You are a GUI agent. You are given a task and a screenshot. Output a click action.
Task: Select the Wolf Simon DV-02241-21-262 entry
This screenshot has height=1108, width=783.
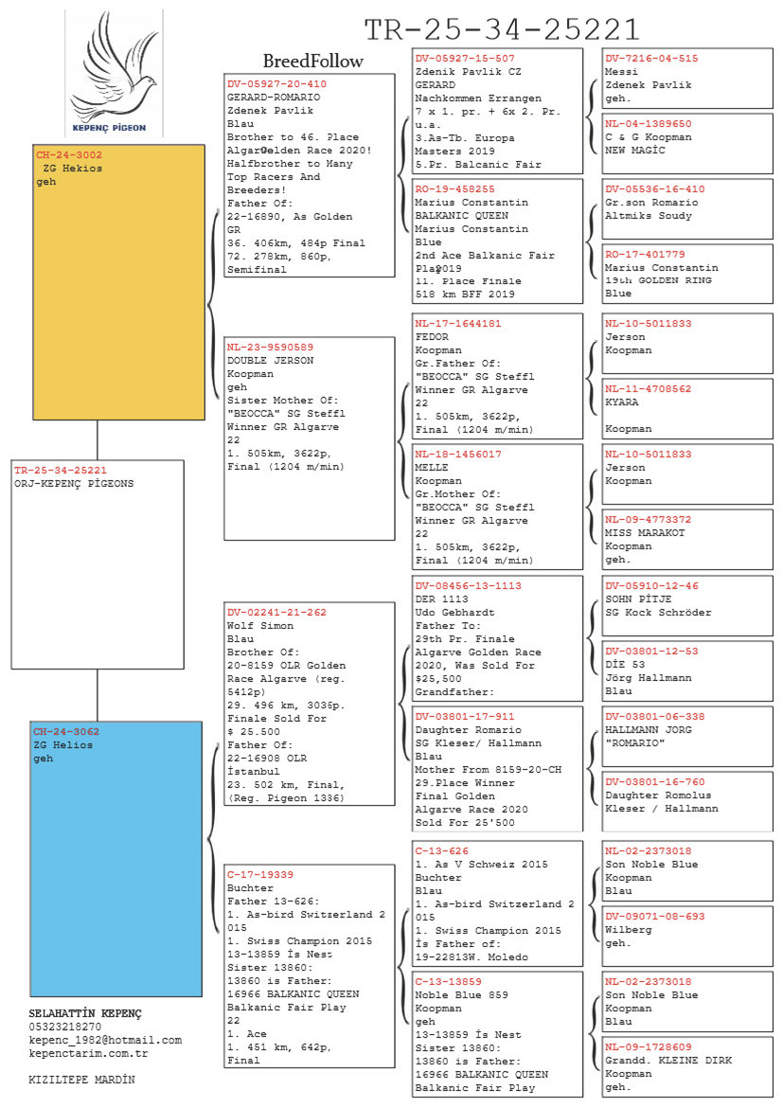[x=310, y=705]
